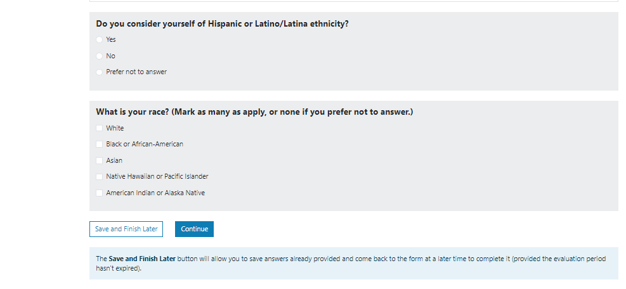Click the Save and Finish Later button

tap(126, 229)
